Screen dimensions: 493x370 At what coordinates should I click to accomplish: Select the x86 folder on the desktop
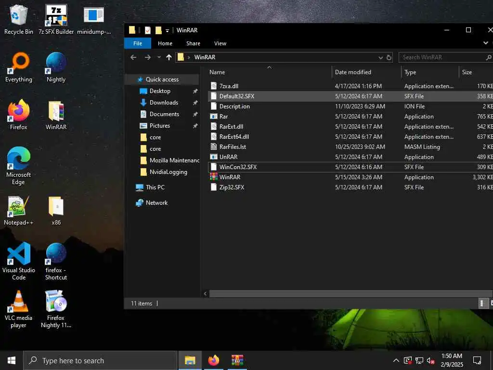pyautogui.click(x=56, y=211)
